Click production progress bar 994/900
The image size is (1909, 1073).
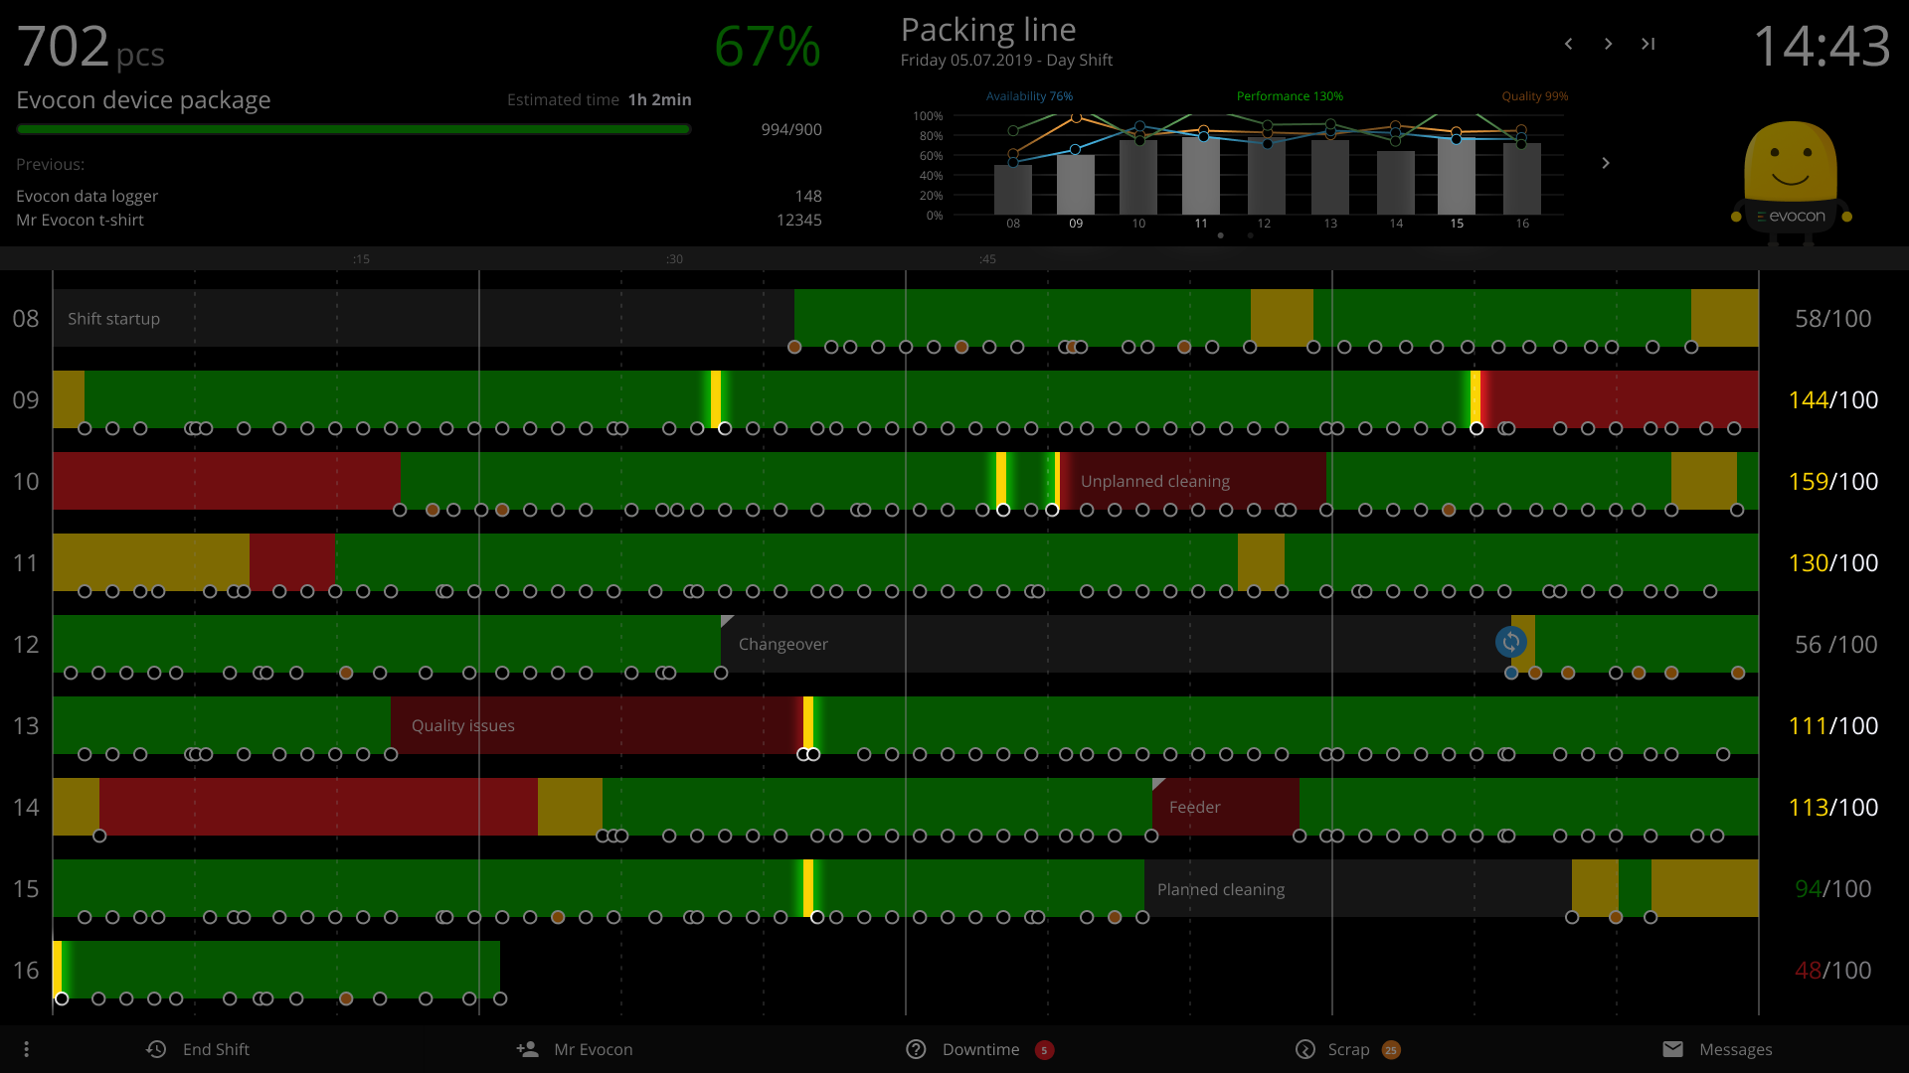pos(353,129)
